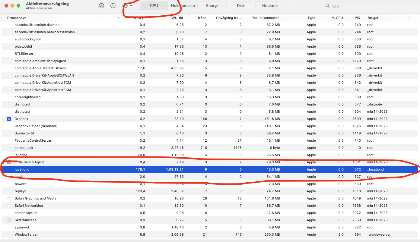Click the Aktivitetsovervågning window title

tap(47, 4)
